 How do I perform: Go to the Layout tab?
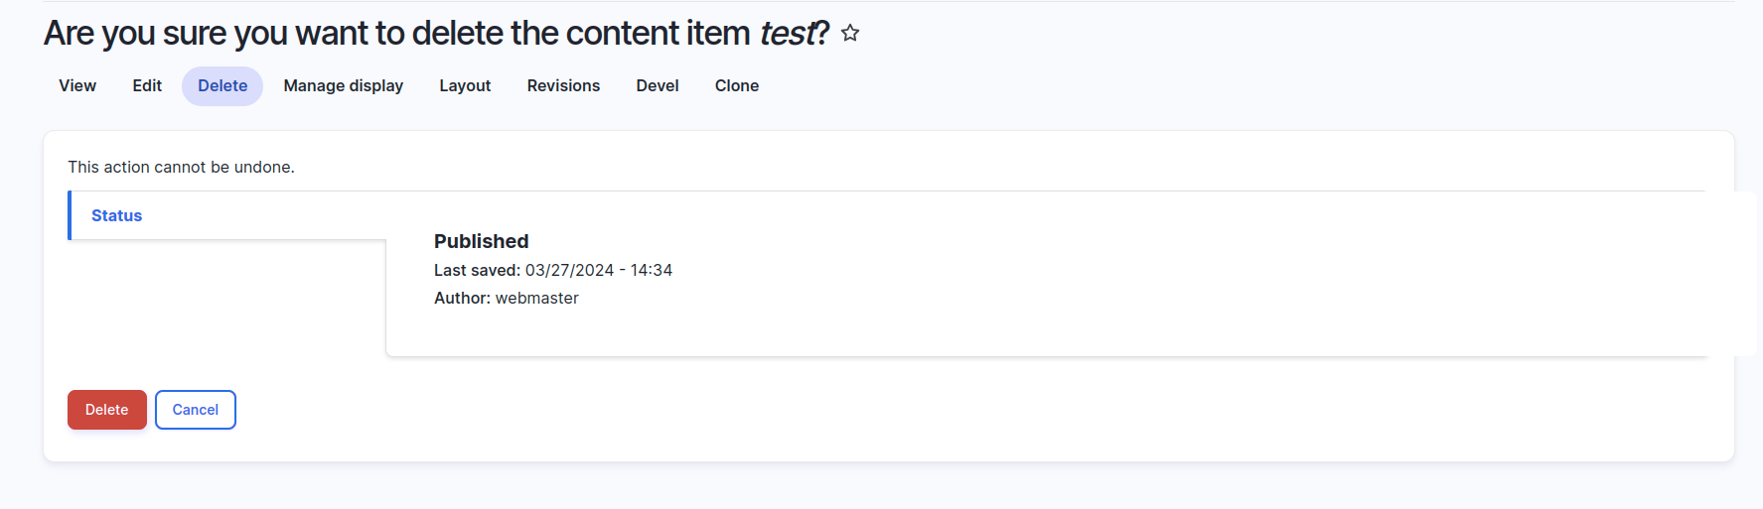point(465,86)
